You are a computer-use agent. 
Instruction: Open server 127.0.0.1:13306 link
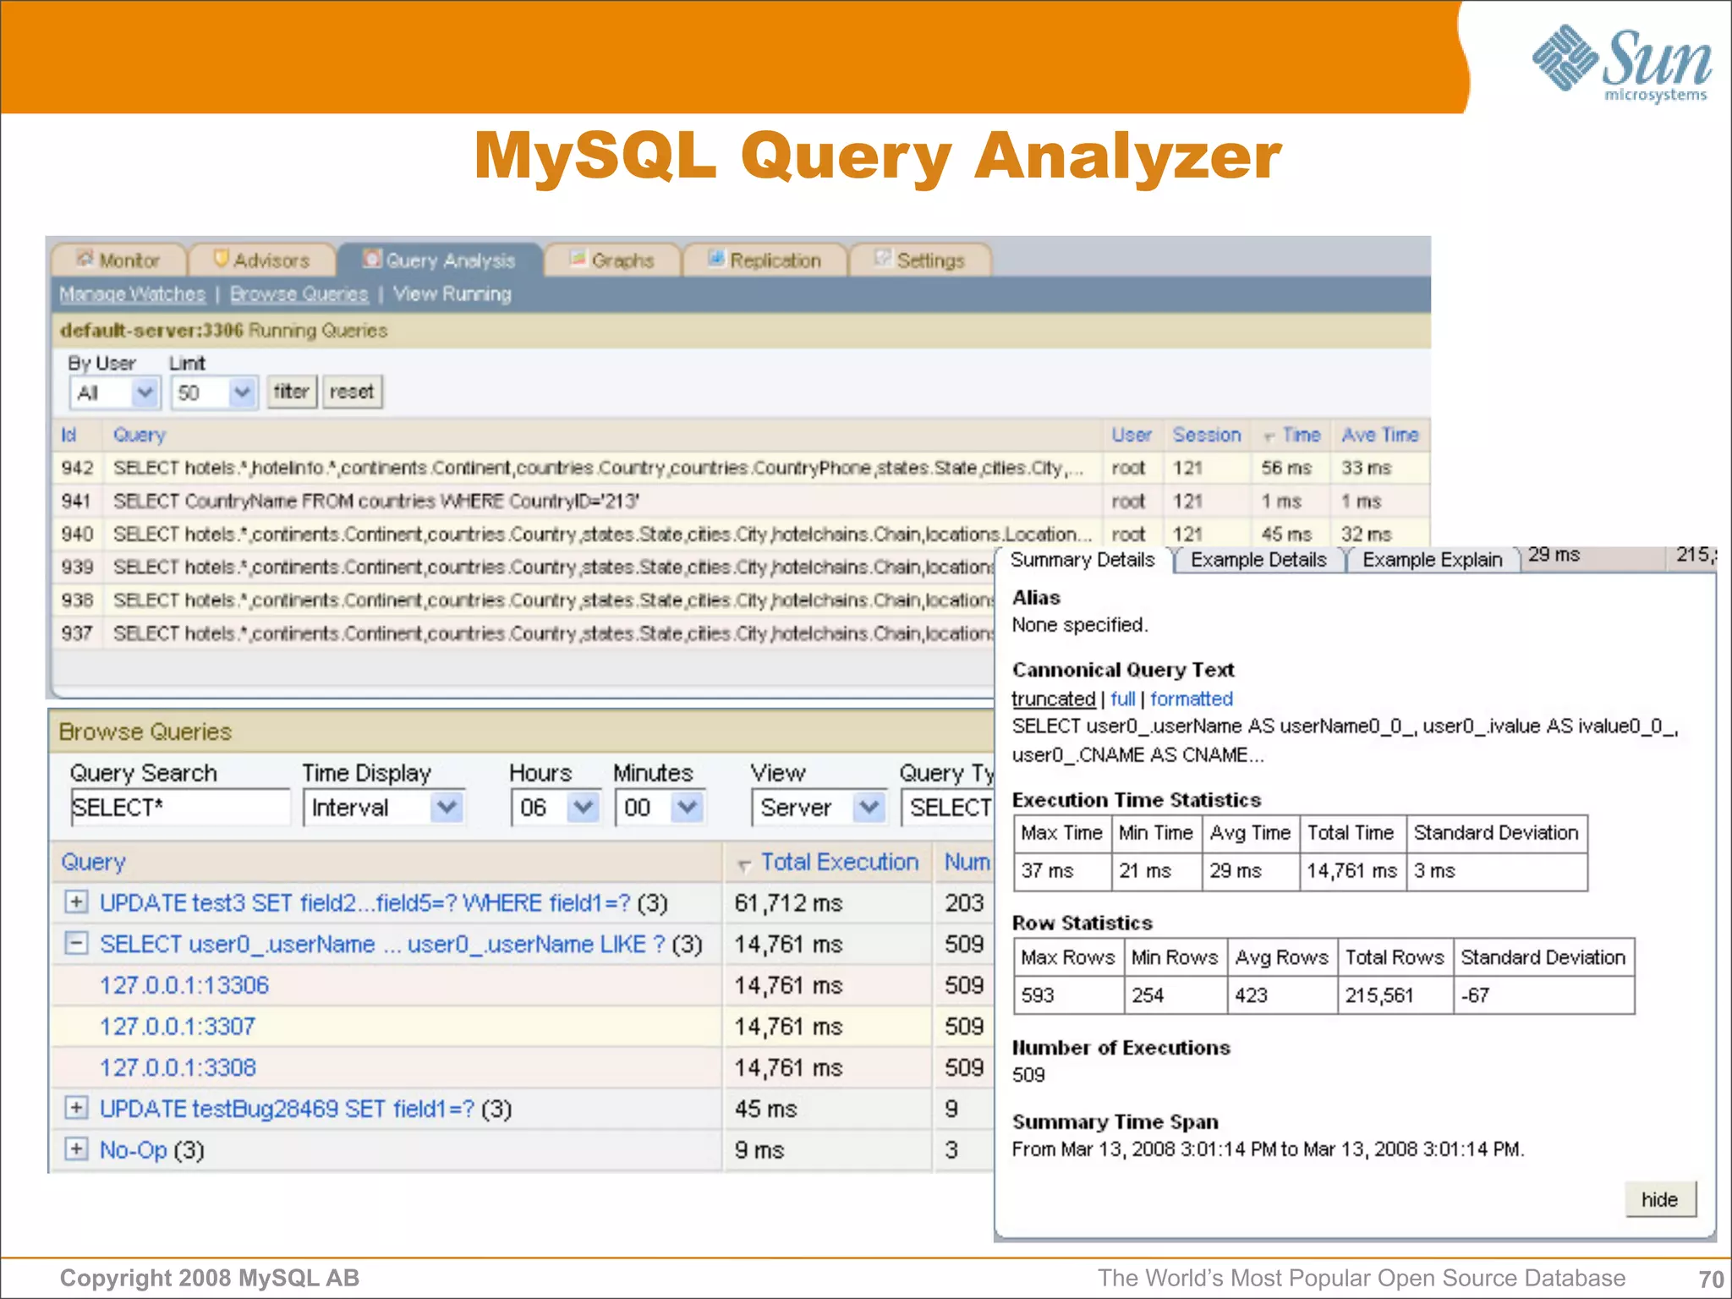(x=184, y=985)
